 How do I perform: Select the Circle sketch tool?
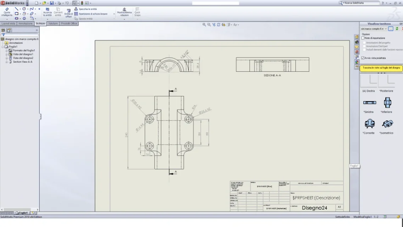(x=24, y=9)
